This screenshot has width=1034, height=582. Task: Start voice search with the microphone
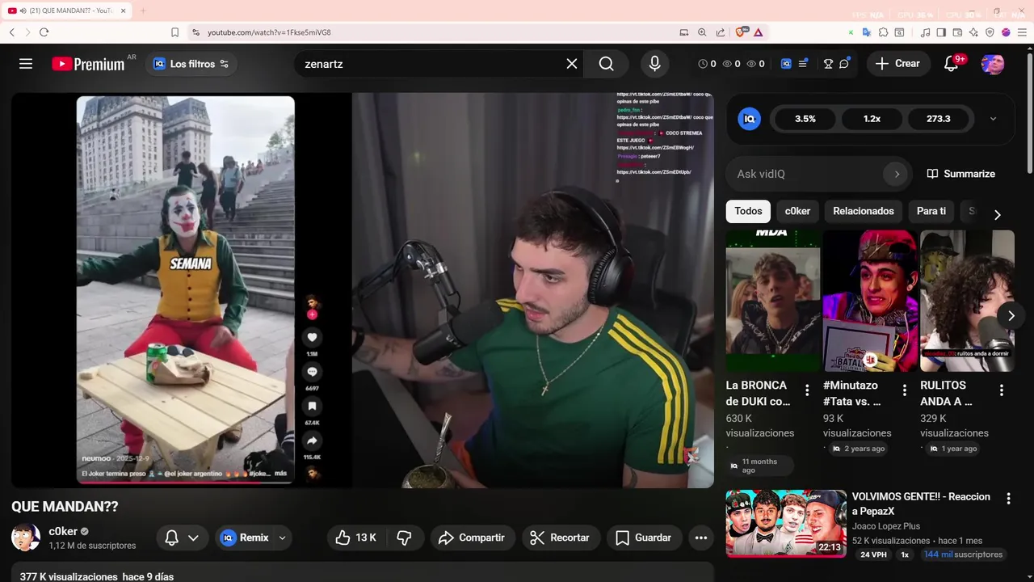pyautogui.click(x=655, y=64)
